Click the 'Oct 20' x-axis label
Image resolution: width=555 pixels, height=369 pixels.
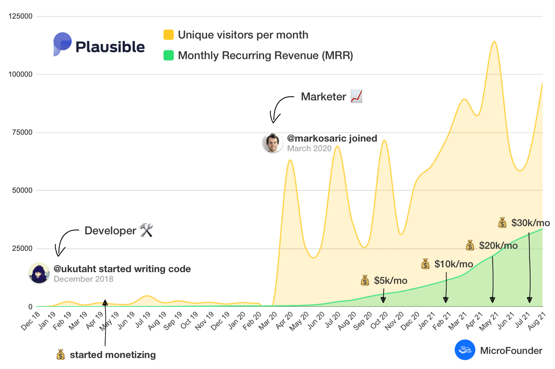click(379, 320)
